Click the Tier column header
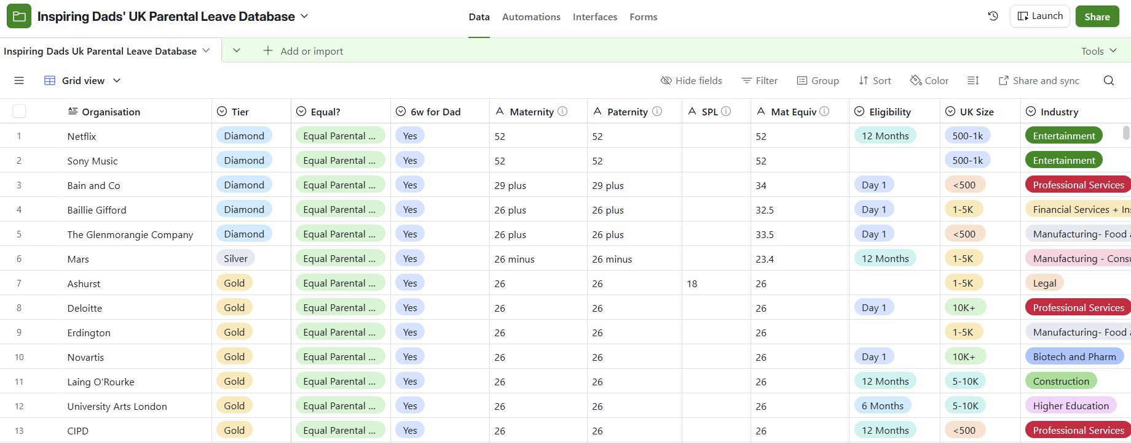Screen dimensions: 1131x443 (x=251, y=111)
